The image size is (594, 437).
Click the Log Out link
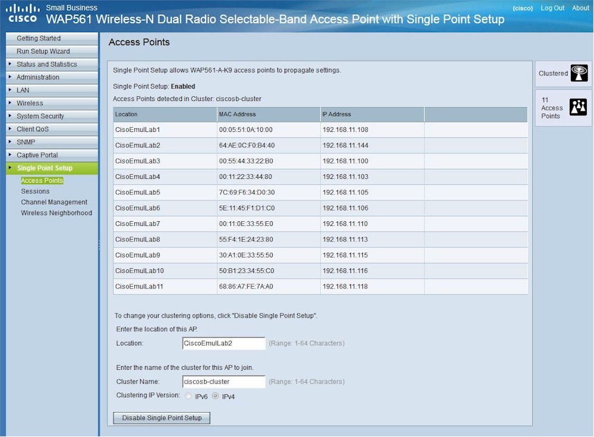click(x=552, y=8)
